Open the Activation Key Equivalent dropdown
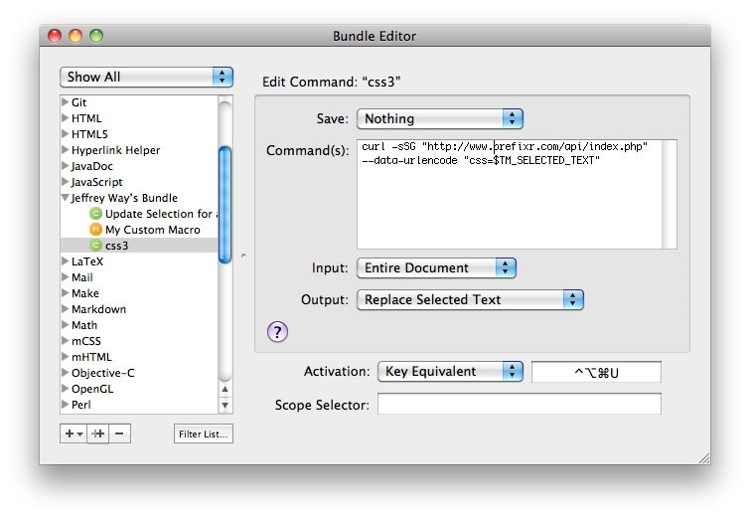750x519 pixels. pyautogui.click(x=451, y=372)
